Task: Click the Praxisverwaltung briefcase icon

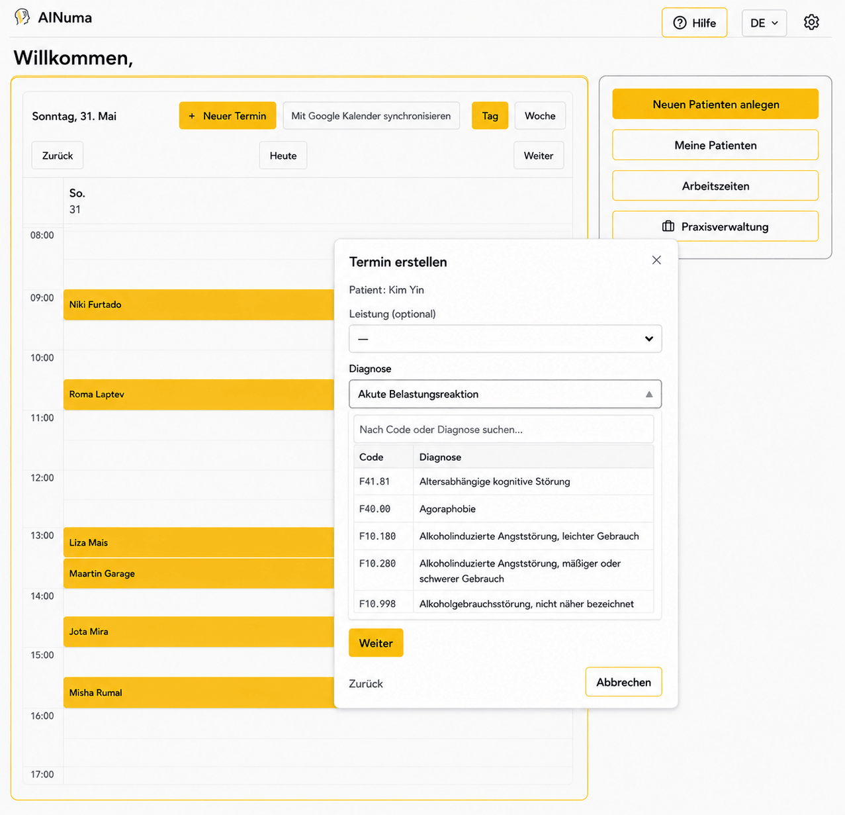Action: [668, 226]
